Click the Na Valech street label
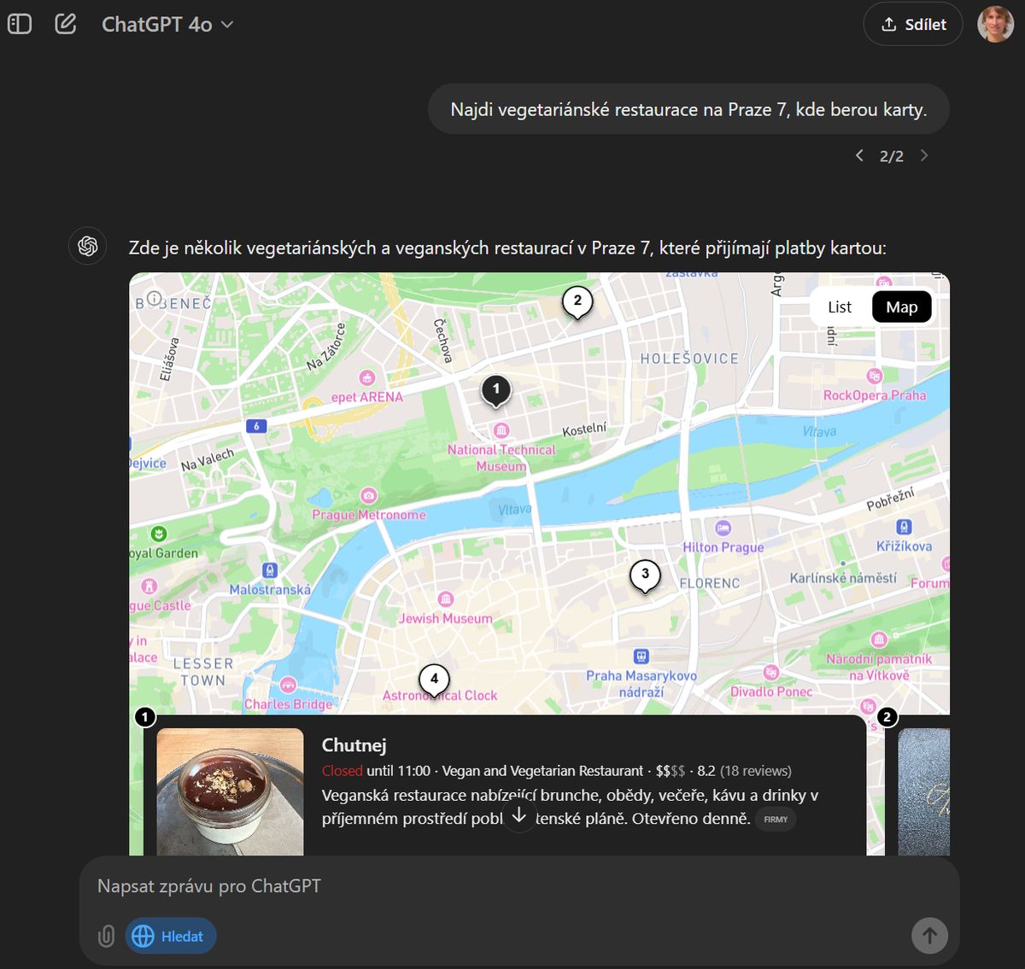The height and width of the screenshot is (969, 1025). (208, 460)
